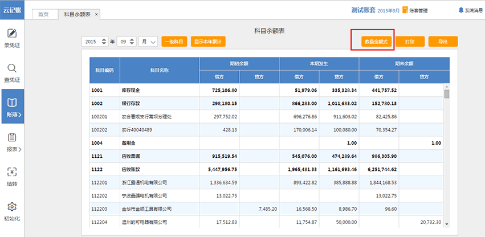Click the table's vertical scrollbar thumb
The width and height of the screenshot is (485, 237).
[x=446, y=94]
